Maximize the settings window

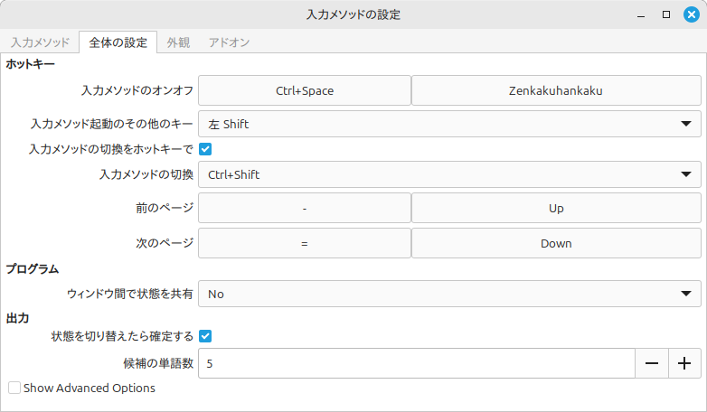pos(666,14)
